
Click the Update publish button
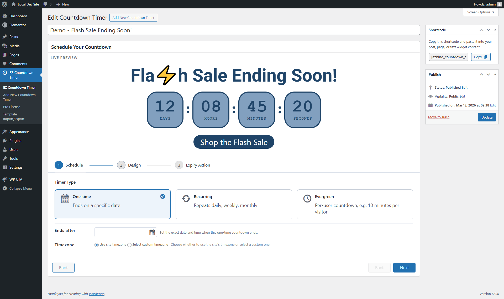(x=487, y=117)
